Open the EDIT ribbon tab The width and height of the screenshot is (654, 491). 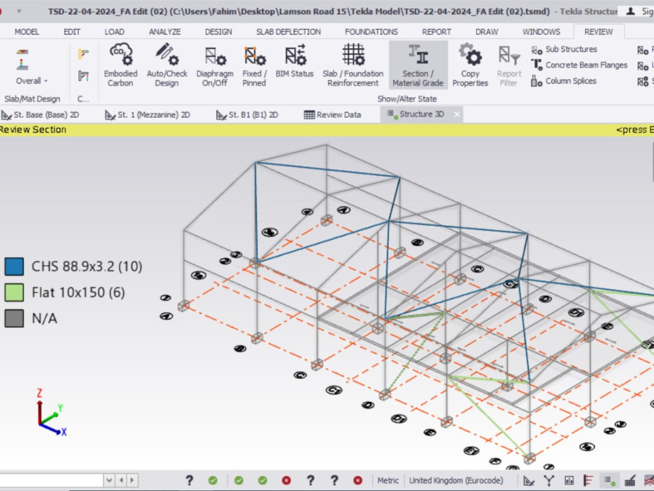coord(72,31)
